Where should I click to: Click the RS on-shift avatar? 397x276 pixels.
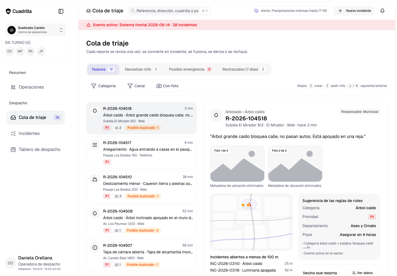pyautogui.click(x=31, y=51)
